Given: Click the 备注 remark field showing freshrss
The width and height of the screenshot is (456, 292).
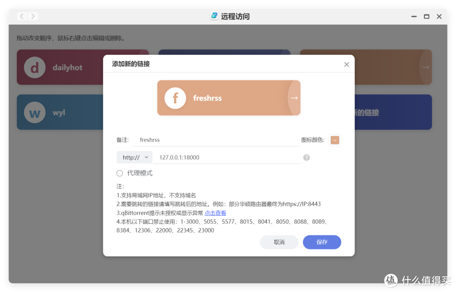Looking at the screenshot, I should [x=211, y=139].
